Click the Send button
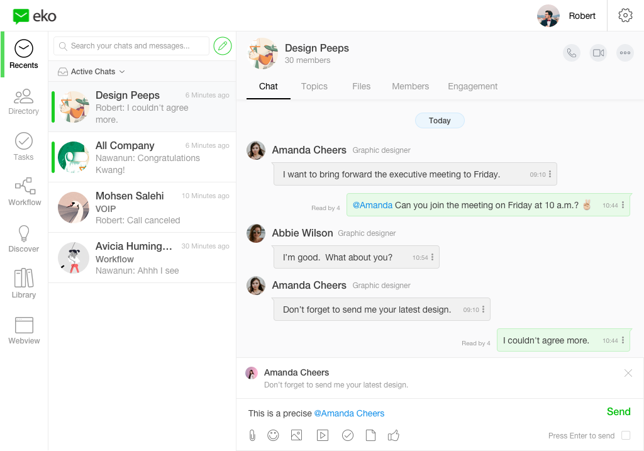This screenshot has height=451, width=644. [x=618, y=412]
